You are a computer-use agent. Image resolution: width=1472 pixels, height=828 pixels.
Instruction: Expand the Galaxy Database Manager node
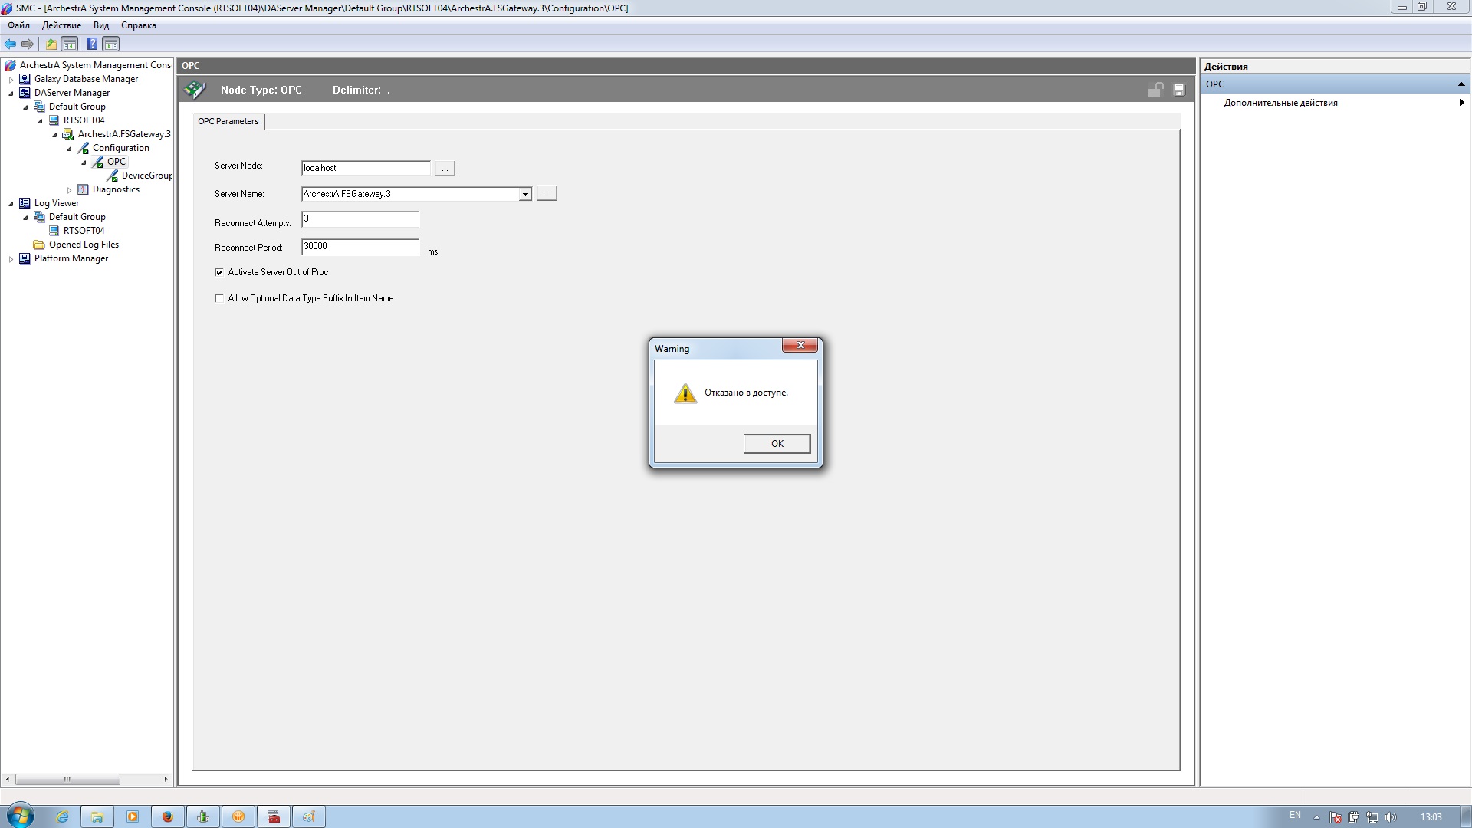tap(11, 79)
